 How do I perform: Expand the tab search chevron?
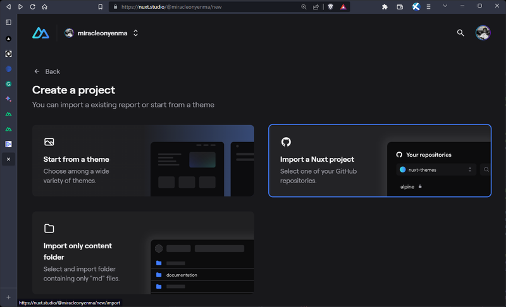pyautogui.click(x=445, y=6)
